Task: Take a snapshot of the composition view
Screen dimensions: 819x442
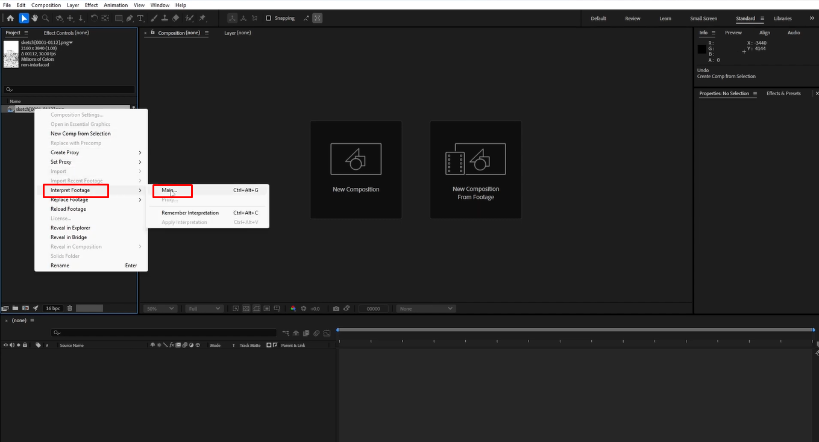Action: click(x=336, y=308)
